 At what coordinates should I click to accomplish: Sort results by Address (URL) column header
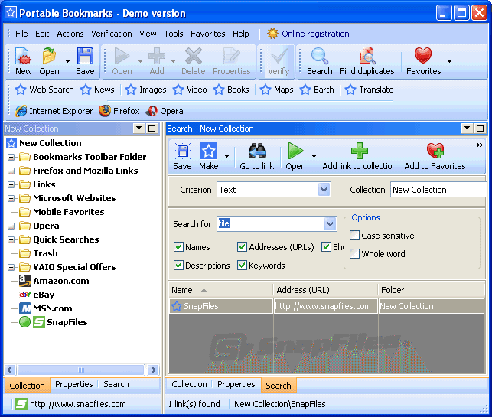(x=326, y=290)
